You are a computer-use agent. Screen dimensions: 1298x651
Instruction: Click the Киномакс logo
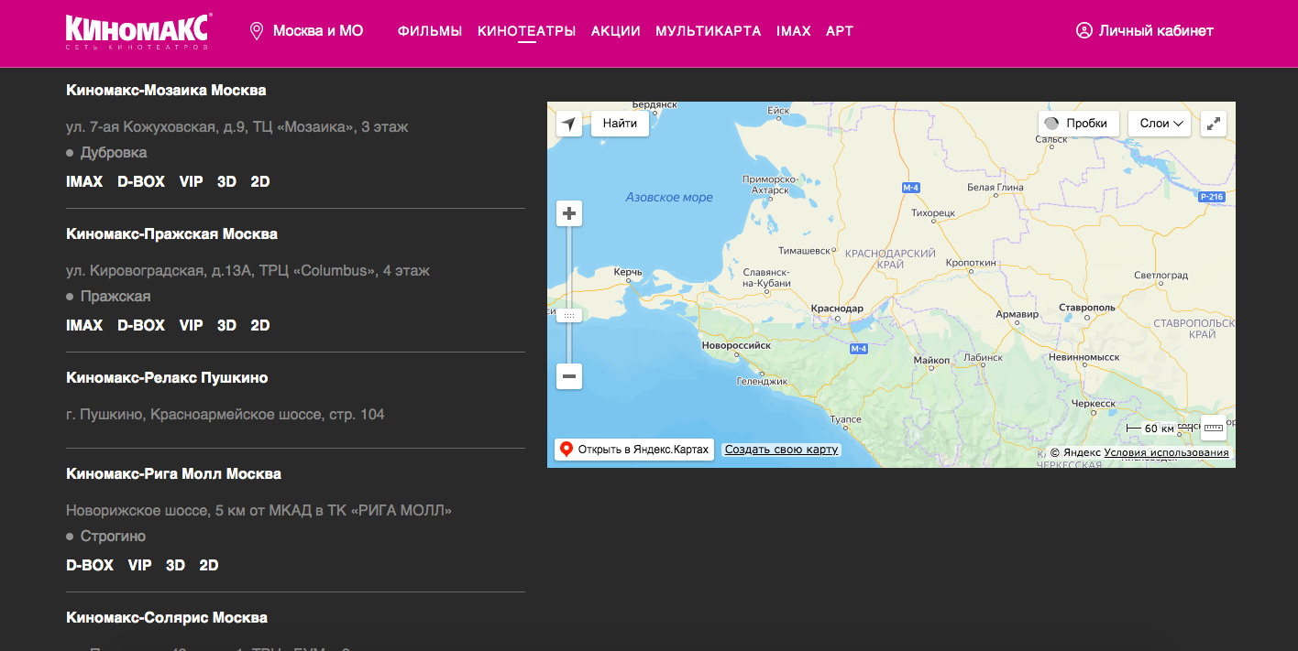[139, 31]
